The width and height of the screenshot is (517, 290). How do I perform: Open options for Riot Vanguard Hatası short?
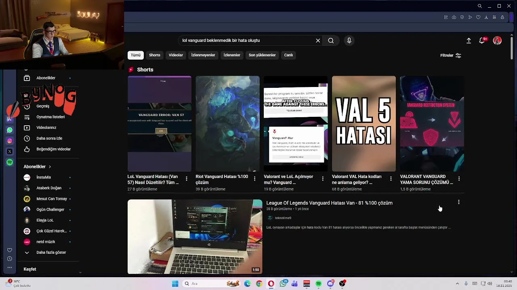point(254,178)
